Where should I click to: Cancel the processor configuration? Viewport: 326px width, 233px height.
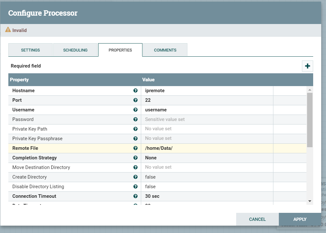[257, 219]
